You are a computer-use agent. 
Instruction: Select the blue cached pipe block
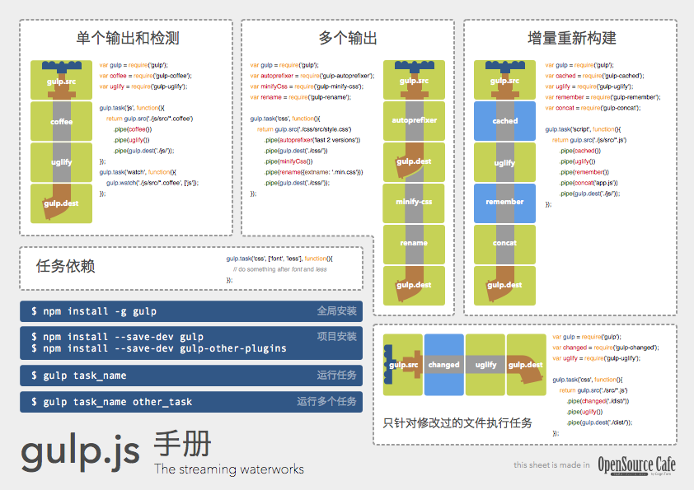(x=504, y=121)
